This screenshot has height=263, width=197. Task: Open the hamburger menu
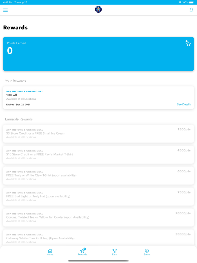pyautogui.click(x=5, y=10)
